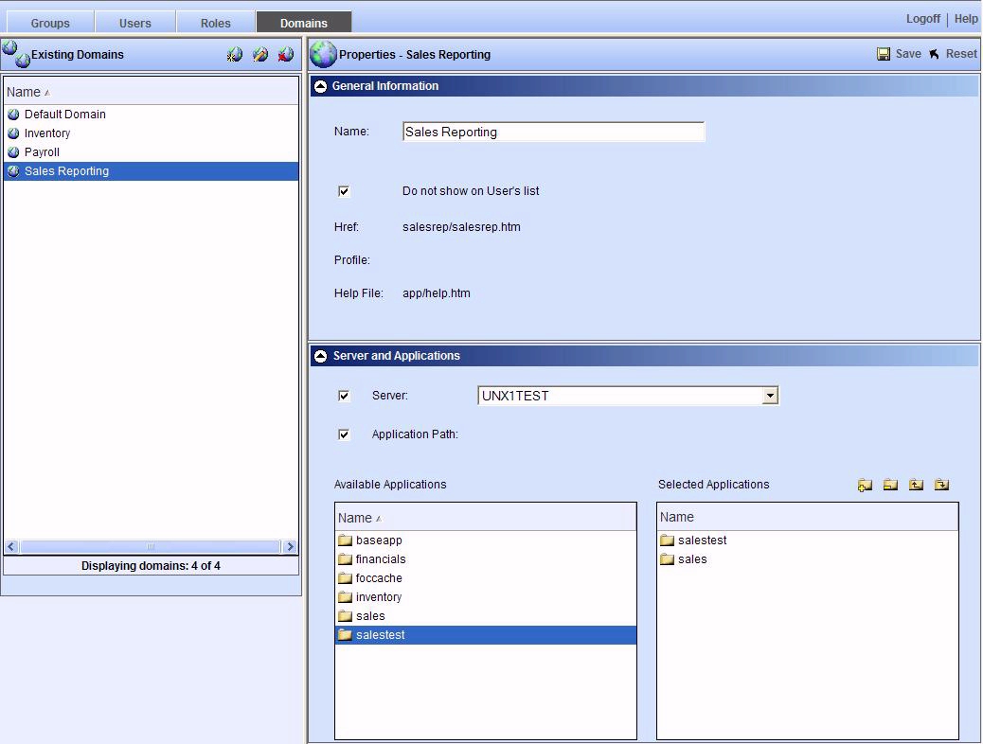Select sales in Available Applications

pyautogui.click(x=486, y=615)
